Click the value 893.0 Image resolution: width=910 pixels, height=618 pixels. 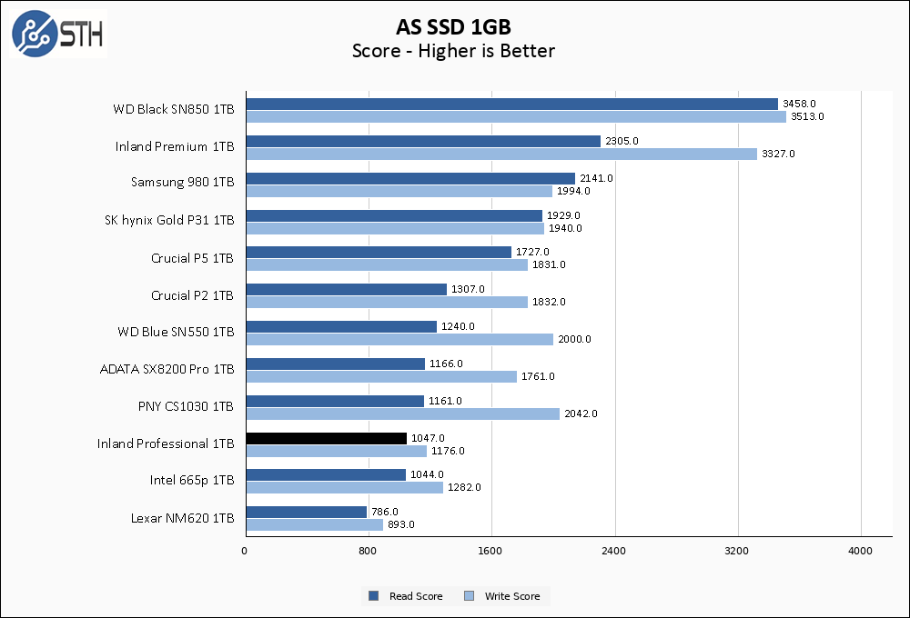point(401,524)
